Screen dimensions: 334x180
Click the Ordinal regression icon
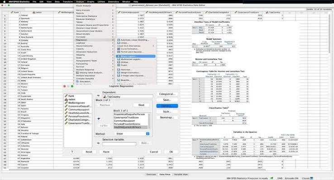pos(119,62)
